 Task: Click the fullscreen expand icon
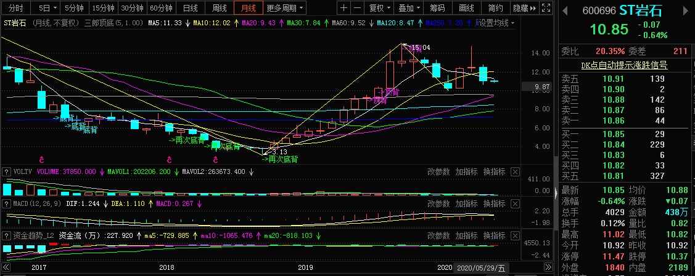tap(545, 8)
